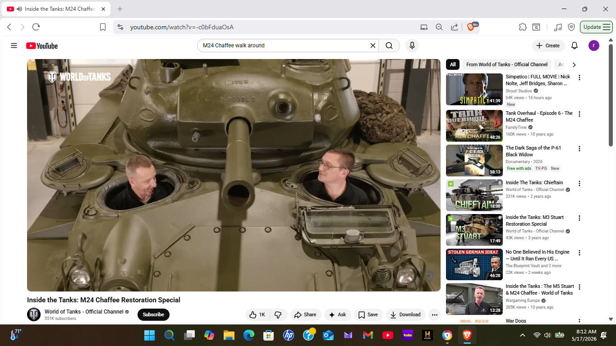Image resolution: width=616 pixels, height=346 pixels.
Task: Select 'From World of Tanks - Official Channel' chip
Action: (507, 64)
